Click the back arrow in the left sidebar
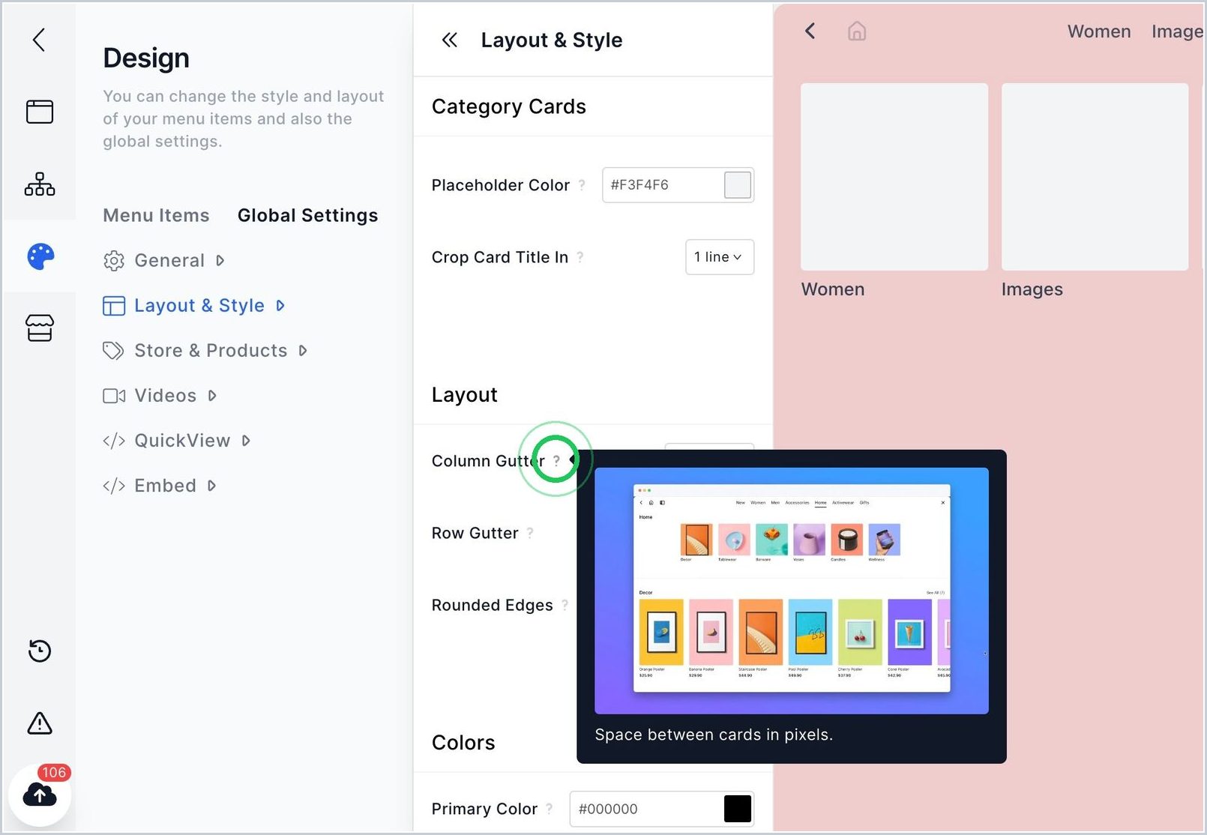The height and width of the screenshot is (835, 1207). pos(39,40)
